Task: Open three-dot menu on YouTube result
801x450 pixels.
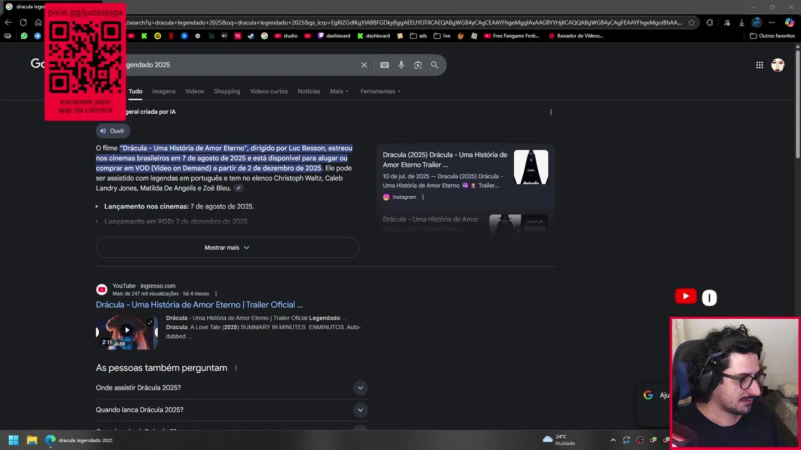Action: 216,294
